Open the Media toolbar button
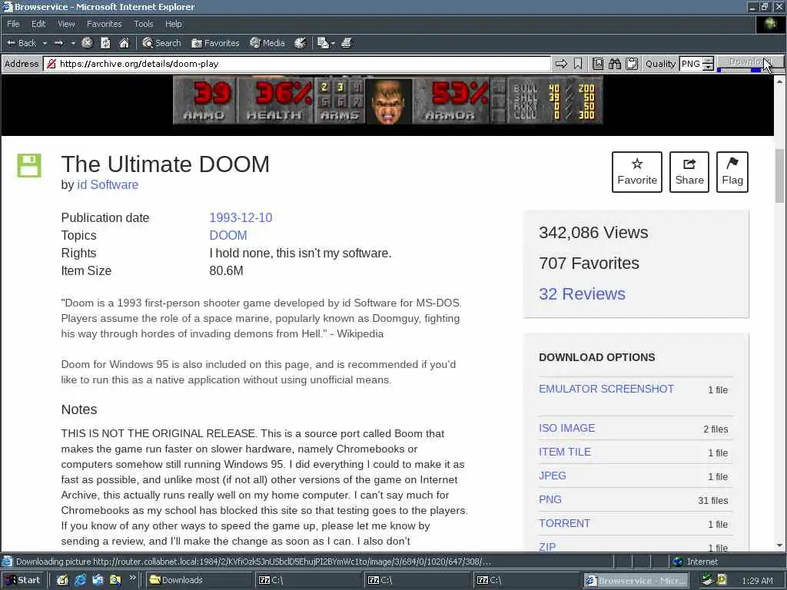 pos(267,43)
